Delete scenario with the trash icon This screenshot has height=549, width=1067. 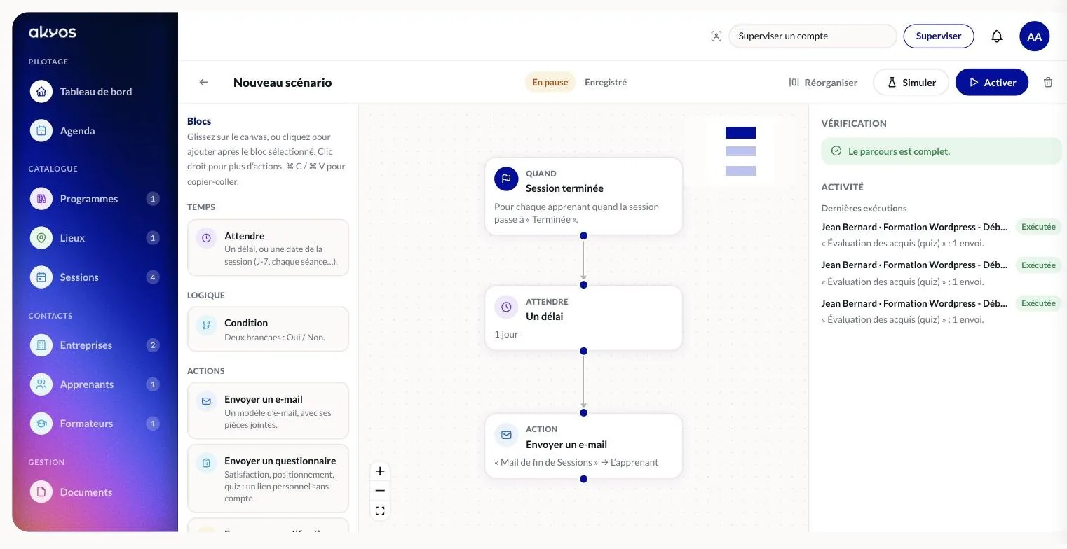coord(1048,82)
